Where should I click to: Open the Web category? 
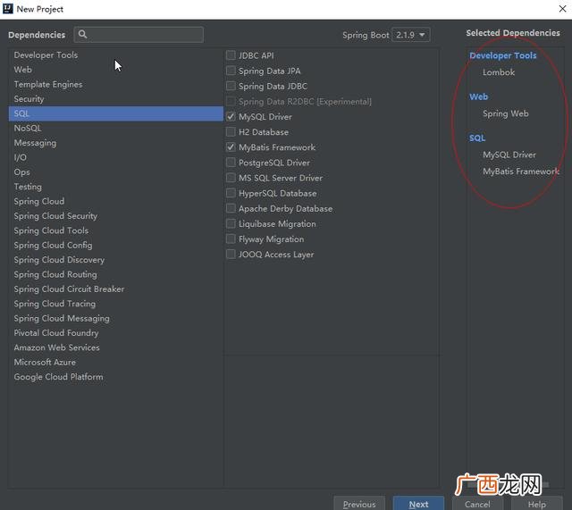tap(115, 70)
